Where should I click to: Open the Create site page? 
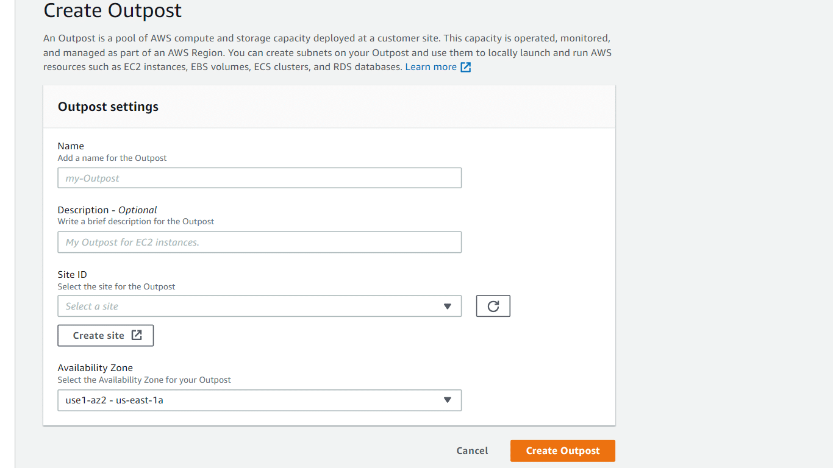(105, 335)
